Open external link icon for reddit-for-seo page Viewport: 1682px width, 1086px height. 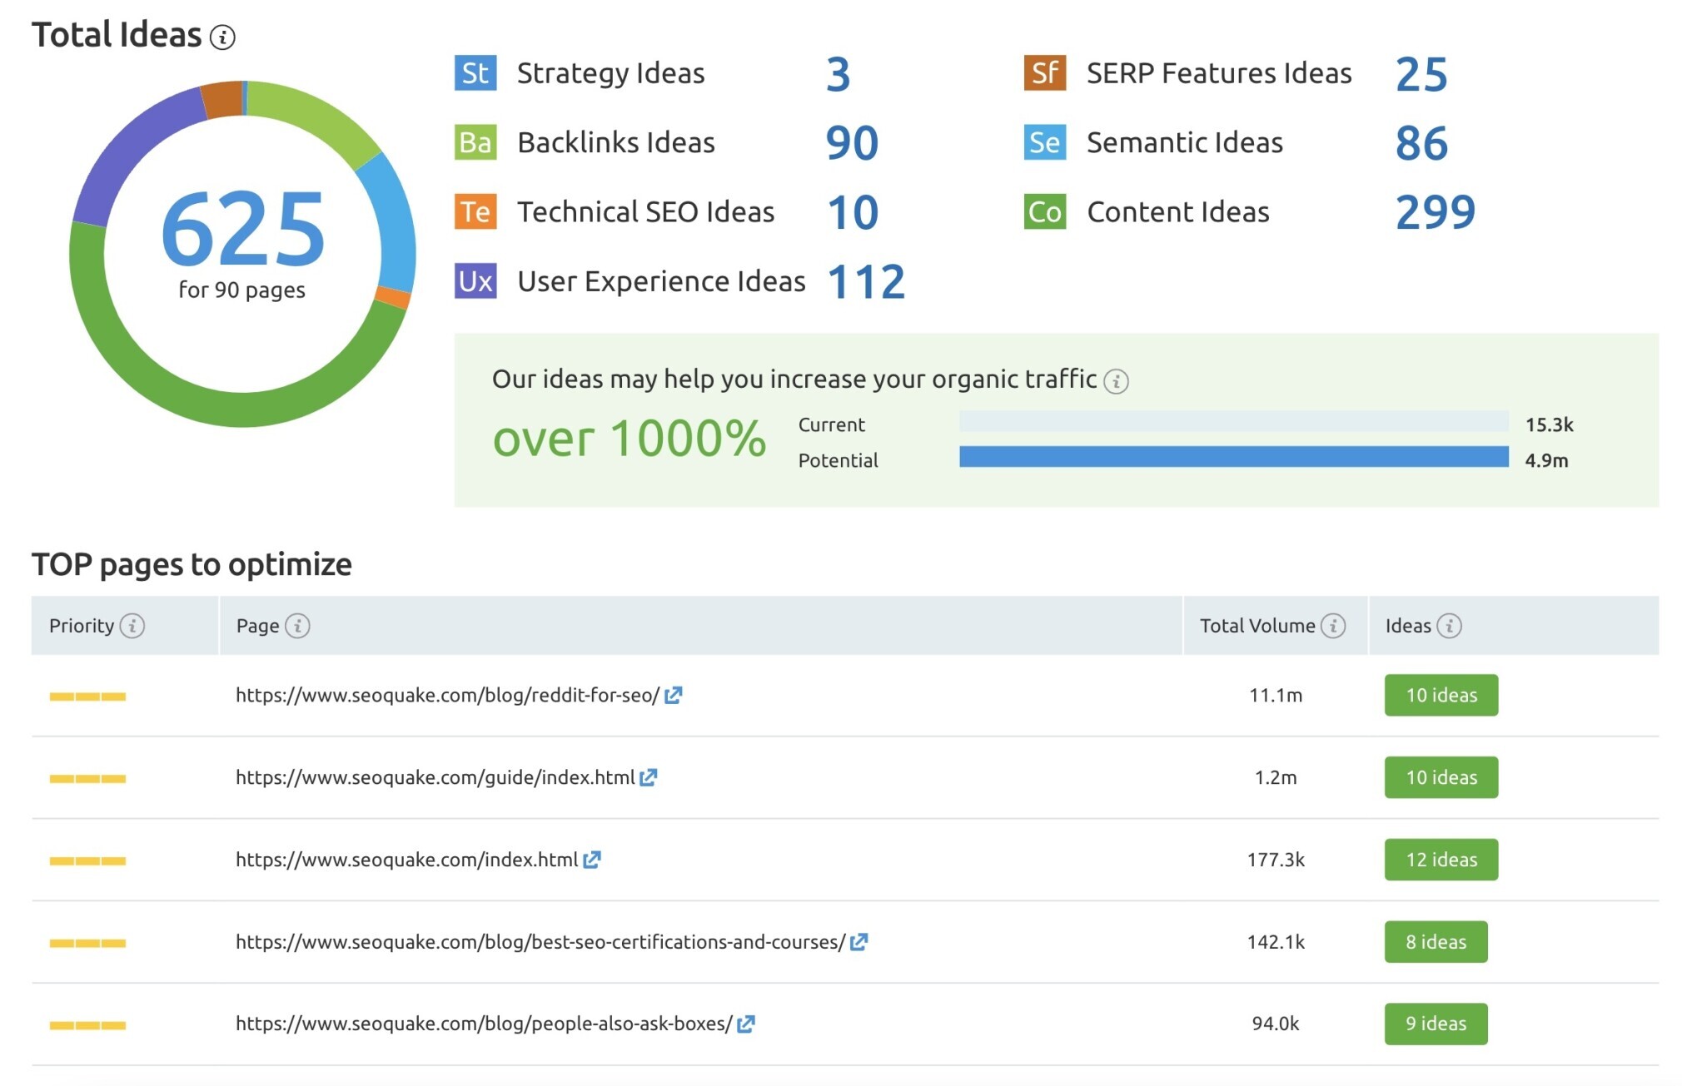click(674, 695)
